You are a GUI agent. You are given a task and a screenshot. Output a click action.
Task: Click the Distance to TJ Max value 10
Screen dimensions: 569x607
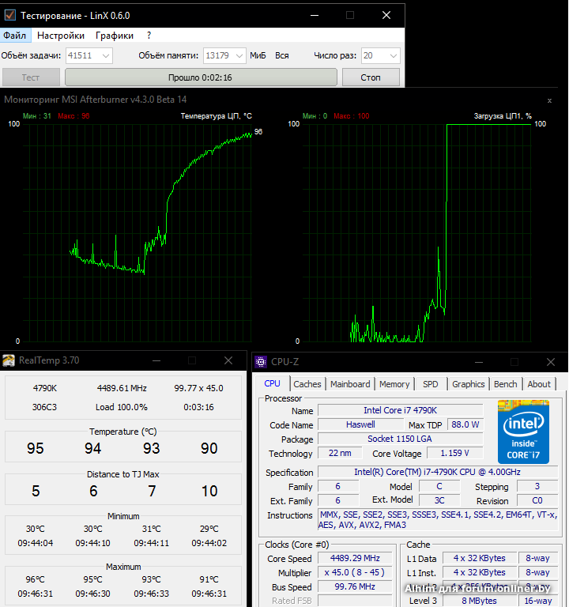coord(209,492)
